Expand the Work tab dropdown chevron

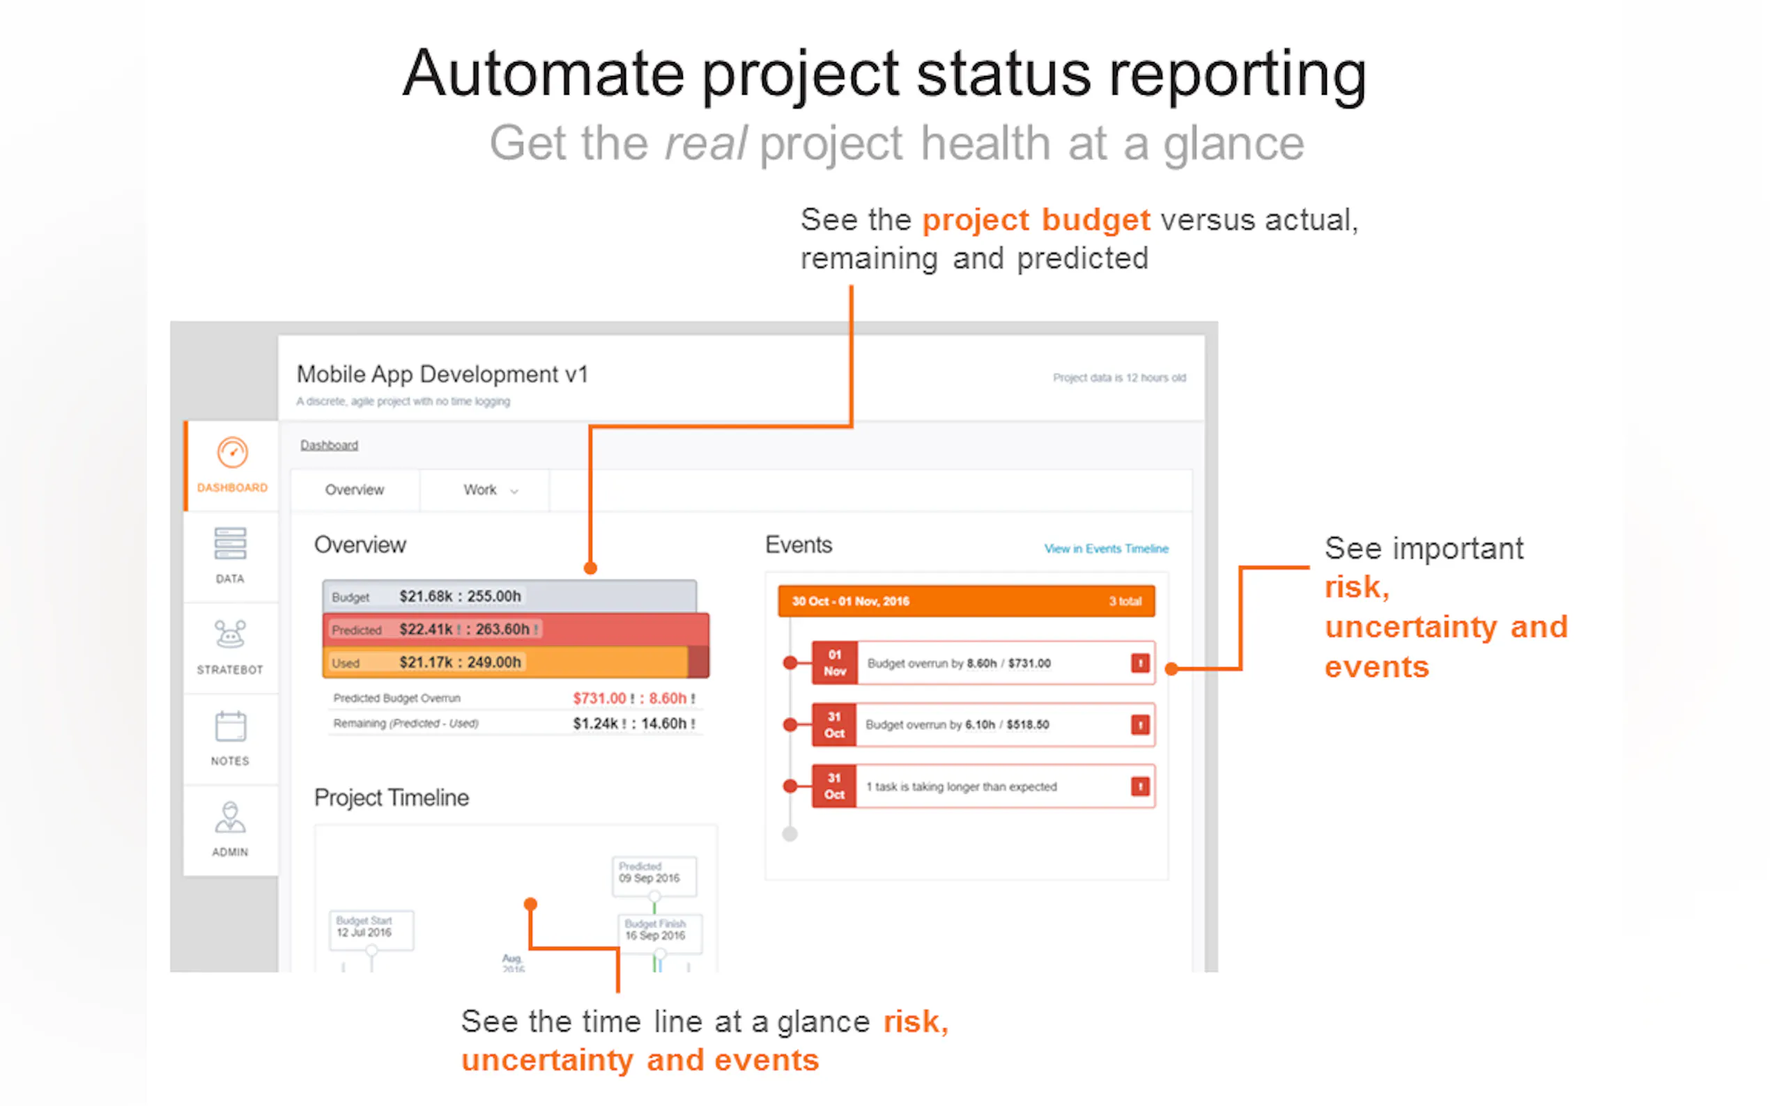pos(514,492)
